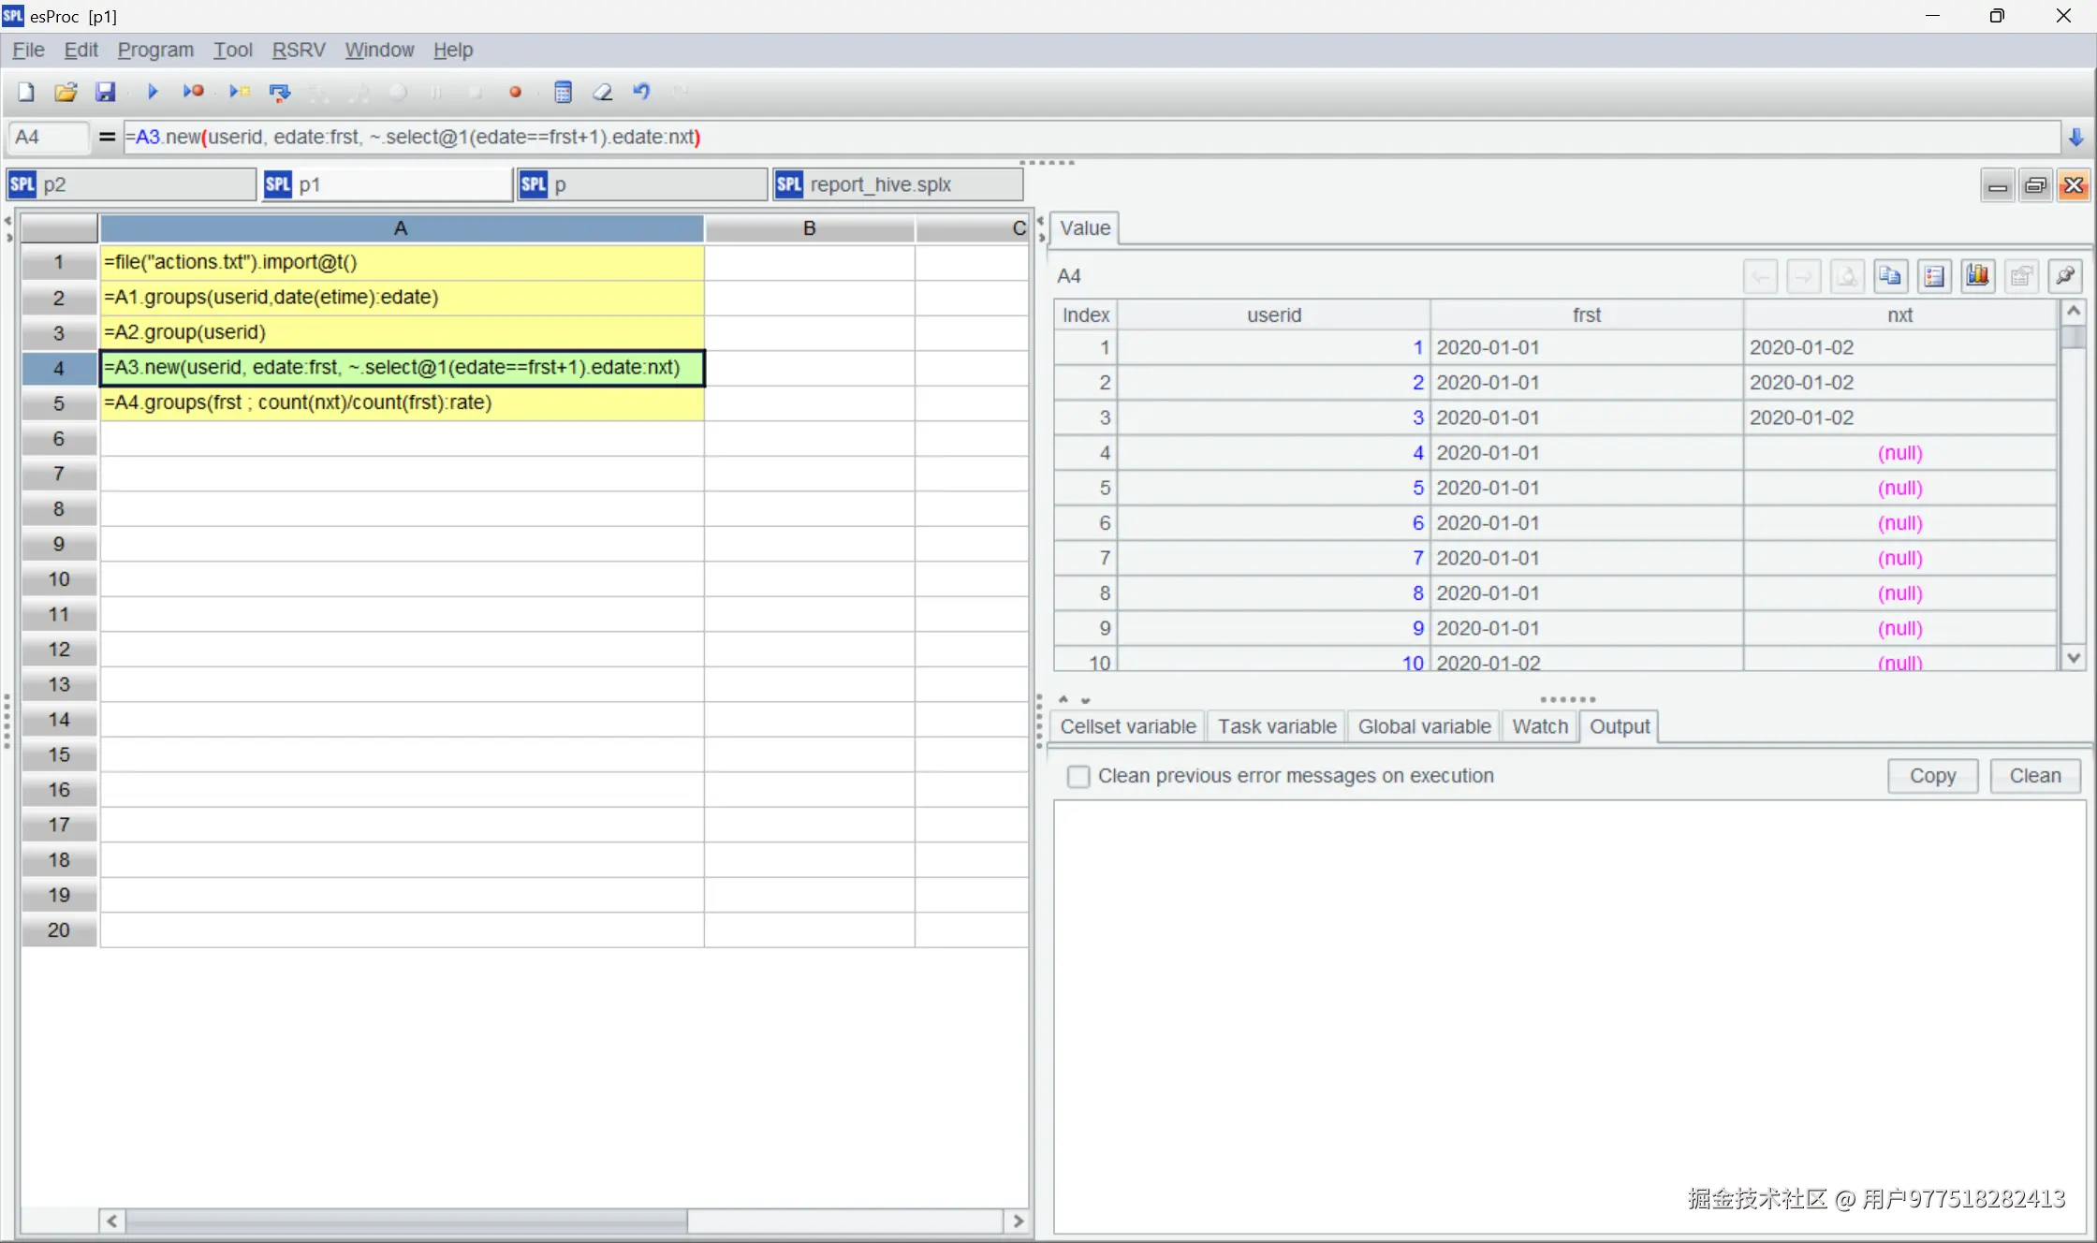Open the calculator grid toolbar icon

pos(563,92)
